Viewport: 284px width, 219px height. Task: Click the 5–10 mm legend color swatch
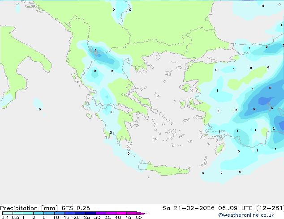coord(49,213)
